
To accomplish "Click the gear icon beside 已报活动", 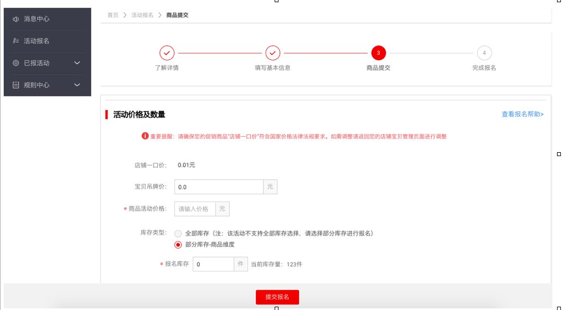I will pyautogui.click(x=16, y=63).
